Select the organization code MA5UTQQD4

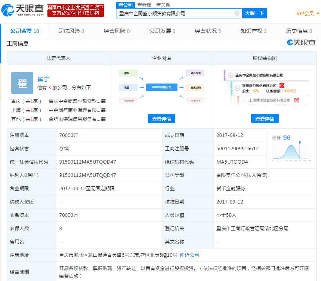[x=232, y=162]
